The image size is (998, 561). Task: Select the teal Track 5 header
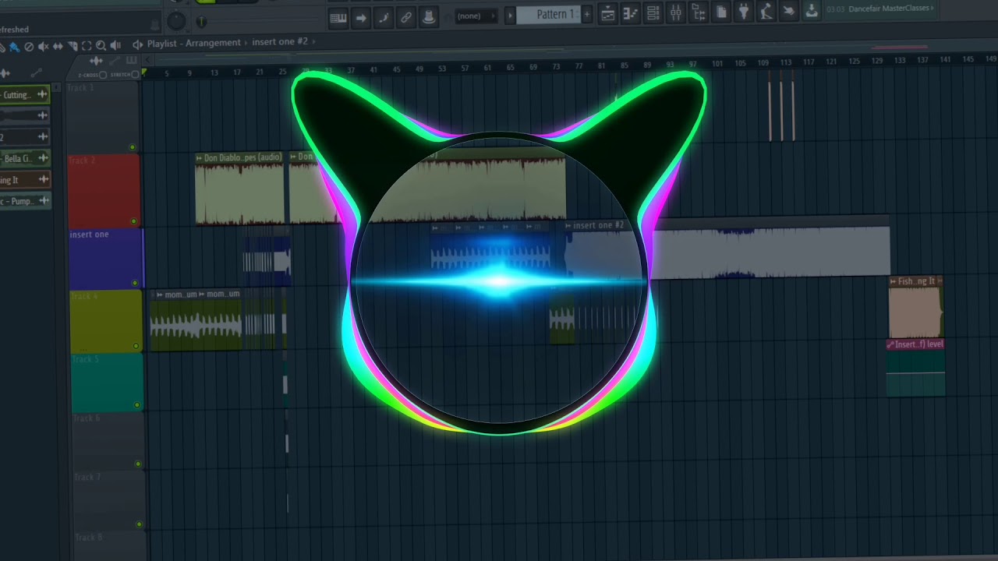pyautogui.click(x=108, y=382)
